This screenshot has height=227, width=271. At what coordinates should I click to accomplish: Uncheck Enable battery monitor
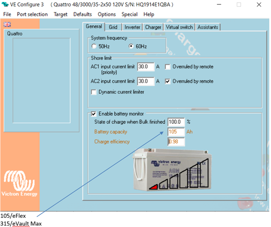coord(93,114)
